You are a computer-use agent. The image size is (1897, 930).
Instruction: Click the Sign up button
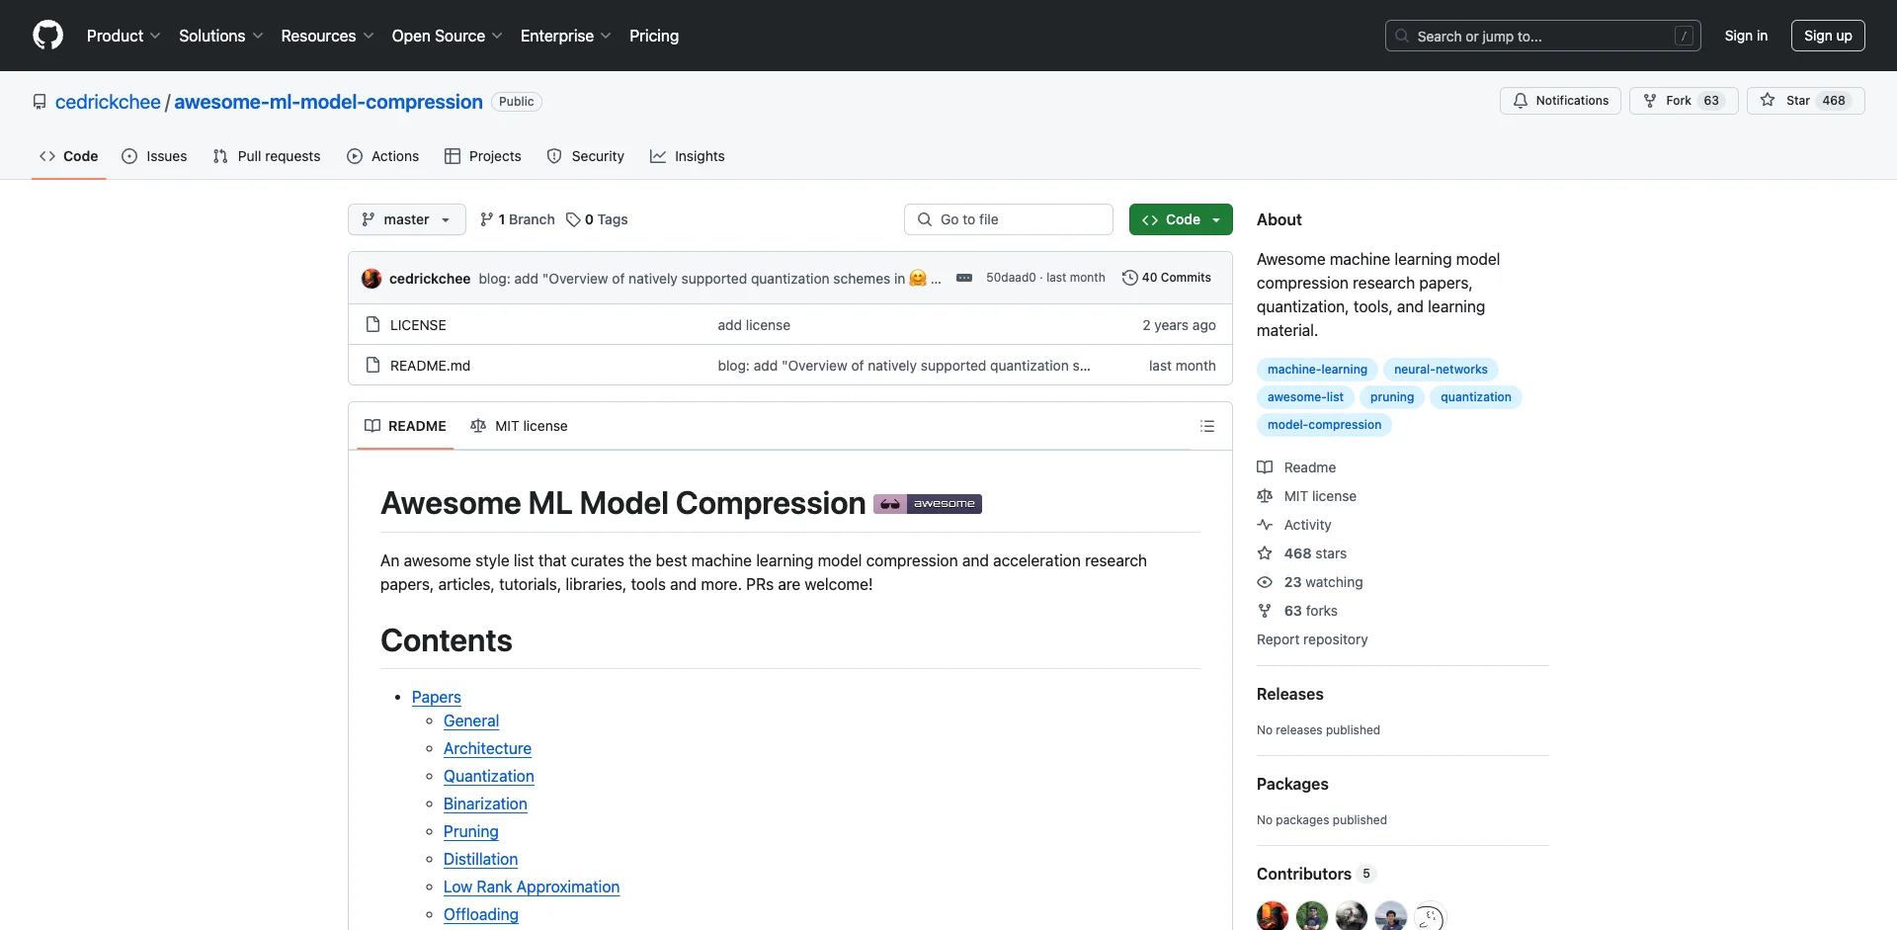click(1828, 36)
